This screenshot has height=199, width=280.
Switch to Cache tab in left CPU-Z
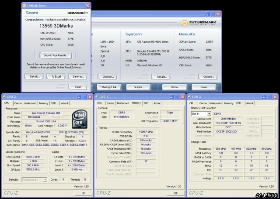tap(18, 103)
